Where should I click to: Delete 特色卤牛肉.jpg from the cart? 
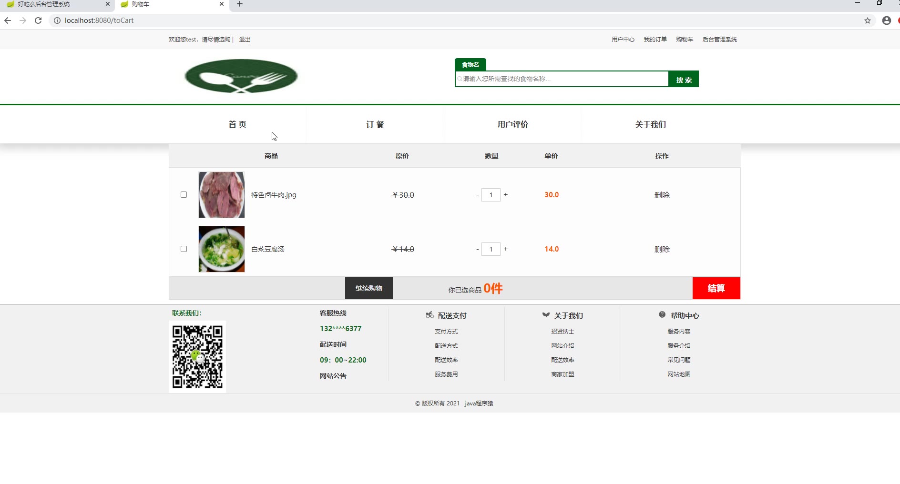pos(662,195)
